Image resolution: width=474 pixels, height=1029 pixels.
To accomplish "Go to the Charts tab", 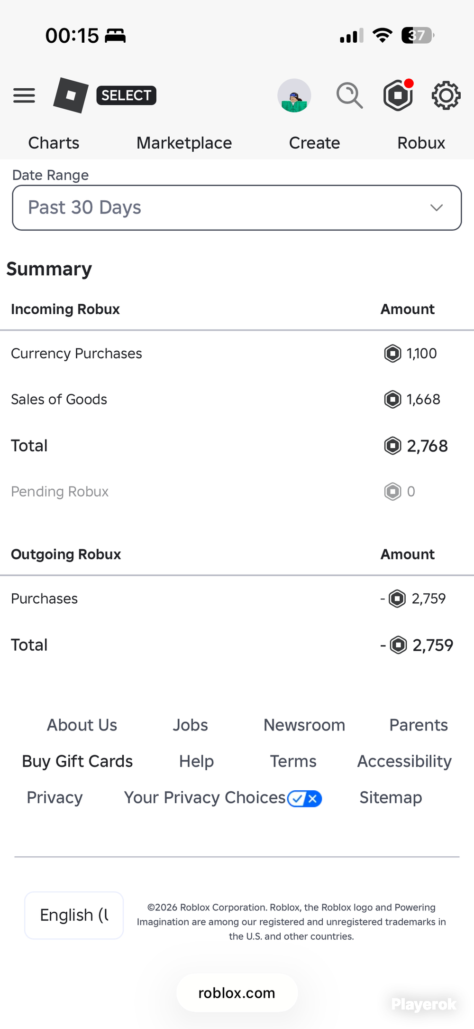I will [x=54, y=143].
